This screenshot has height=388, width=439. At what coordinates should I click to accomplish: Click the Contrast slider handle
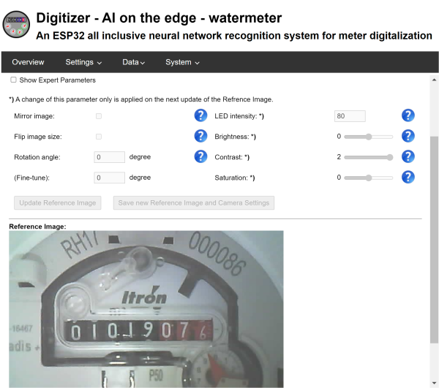tap(390, 157)
